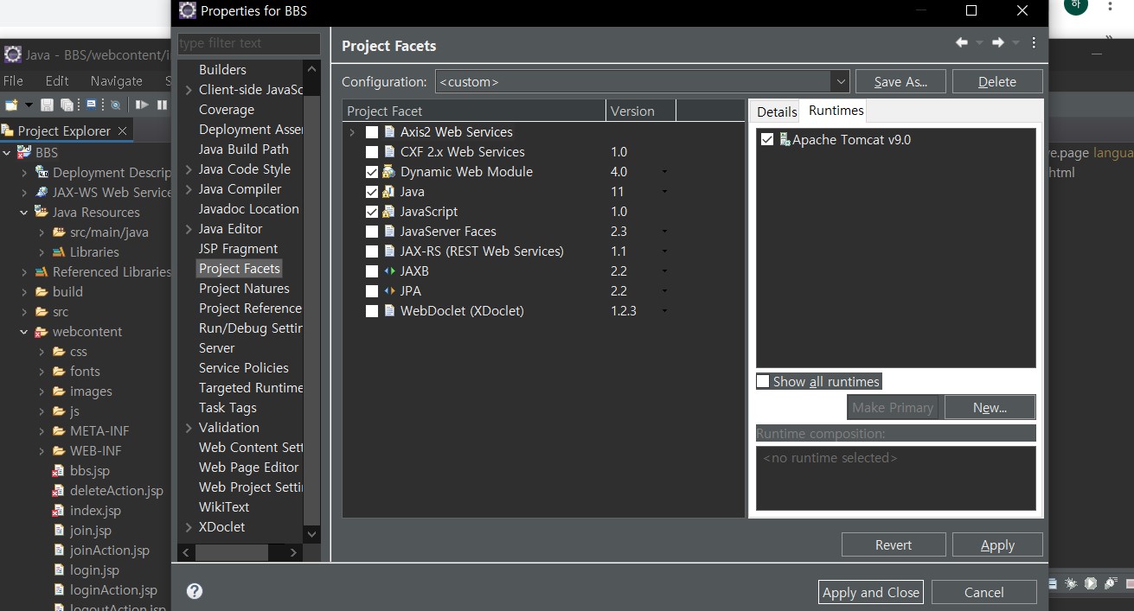Click the run play icon beside the bug icon
The height and width of the screenshot is (611, 1134).
1091,584
